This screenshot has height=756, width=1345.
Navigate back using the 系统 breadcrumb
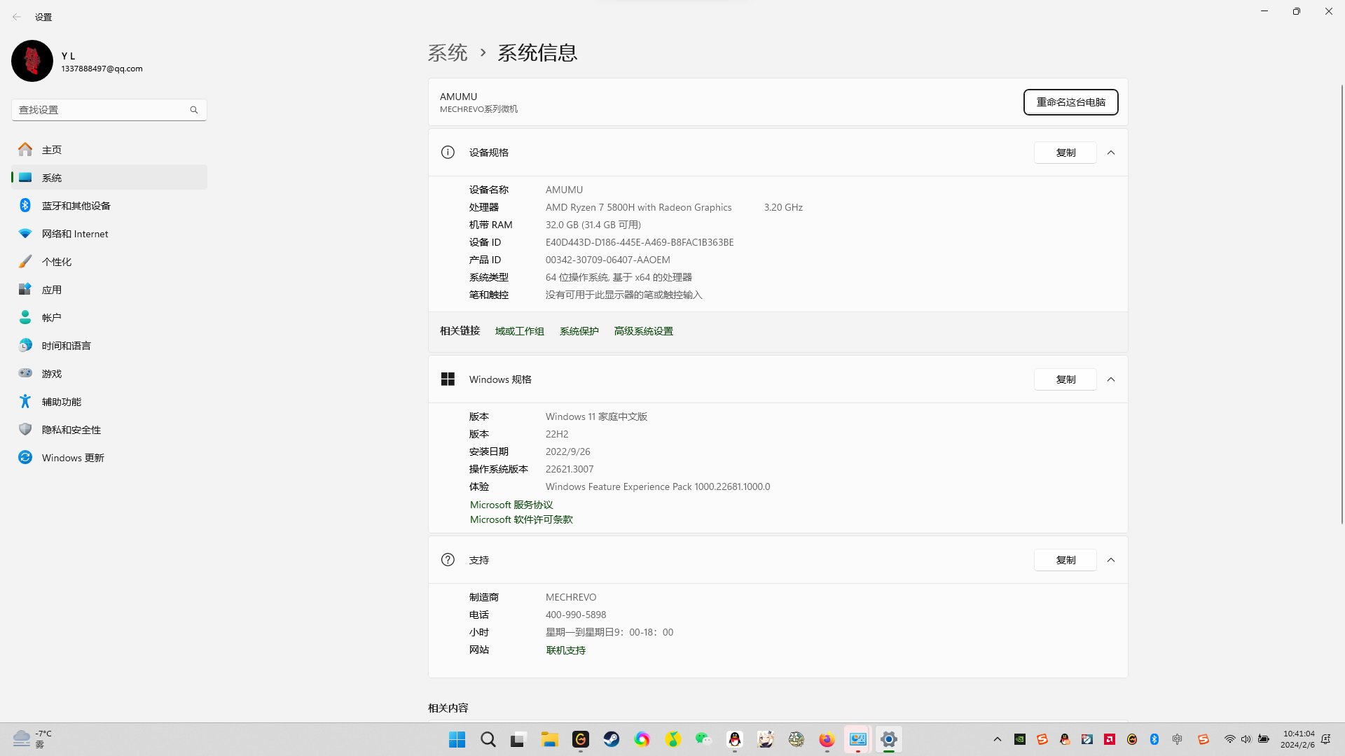447,52
